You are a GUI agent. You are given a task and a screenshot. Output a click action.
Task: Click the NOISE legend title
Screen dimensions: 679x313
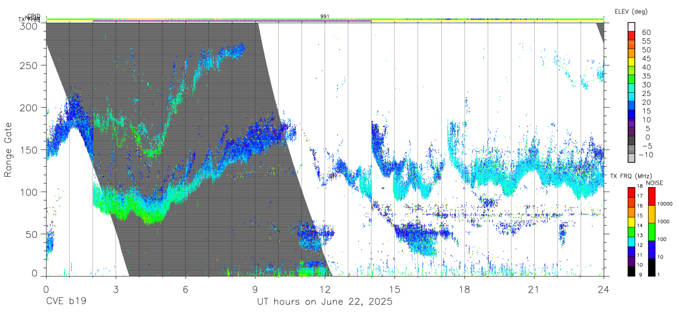(655, 183)
